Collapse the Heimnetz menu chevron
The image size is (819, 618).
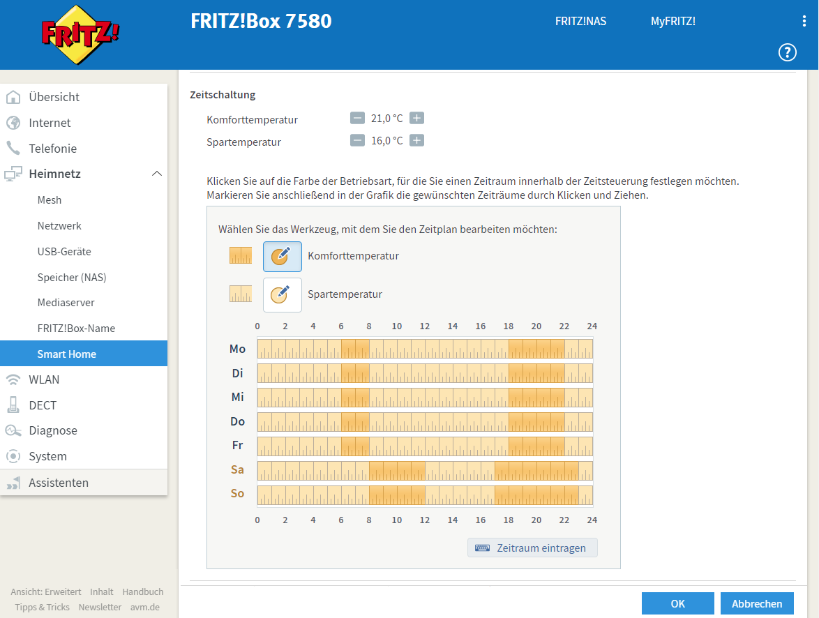[x=157, y=174]
